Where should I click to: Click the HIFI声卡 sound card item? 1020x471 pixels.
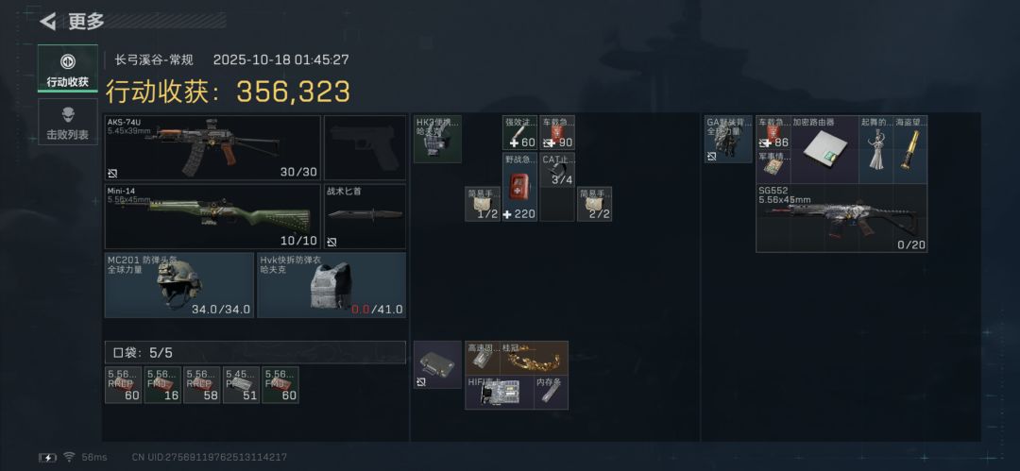(500, 393)
